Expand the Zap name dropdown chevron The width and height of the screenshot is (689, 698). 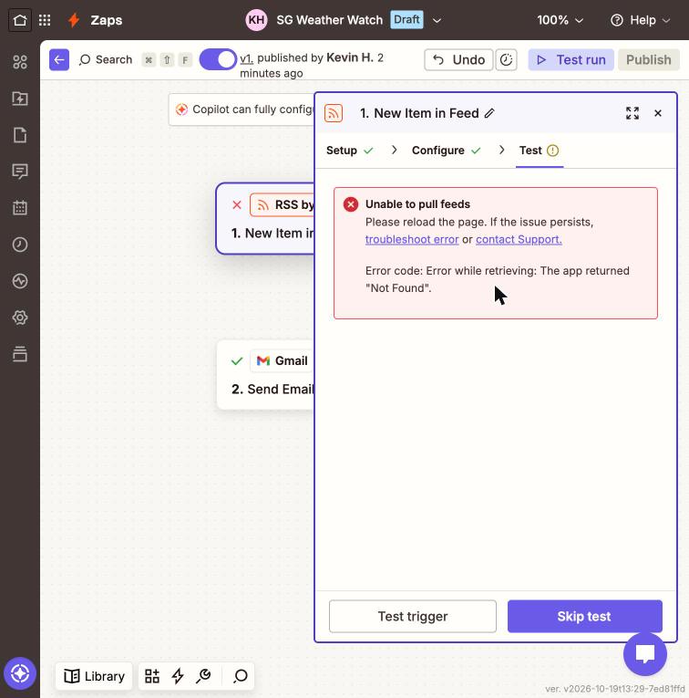pyautogui.click(x=437, y=20)
